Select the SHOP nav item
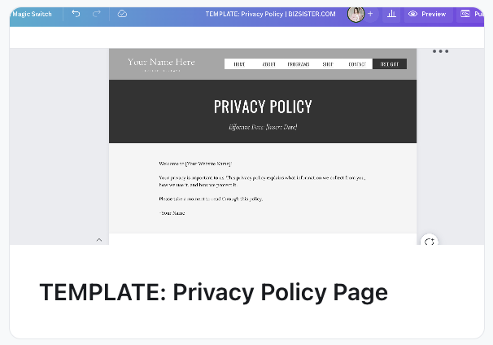 [x=328, y=64]
